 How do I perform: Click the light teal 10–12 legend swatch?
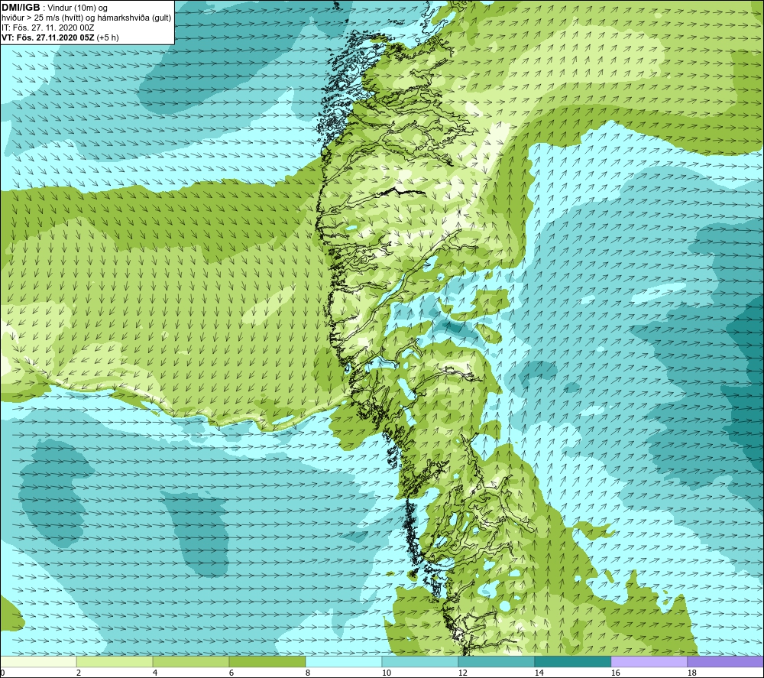point(420,661)
